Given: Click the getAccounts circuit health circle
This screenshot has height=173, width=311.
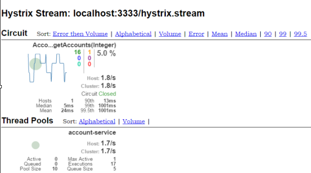Looking at the screenshot, I should pos(36,64).
